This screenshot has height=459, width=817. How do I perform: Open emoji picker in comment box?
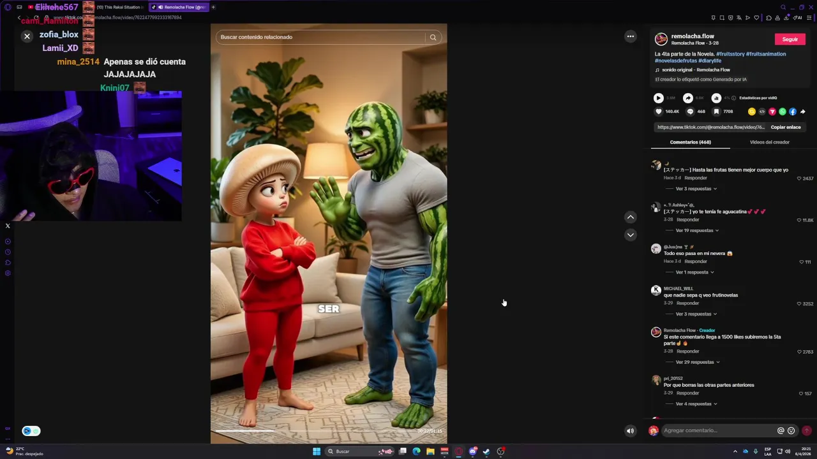tap(791, 431)
